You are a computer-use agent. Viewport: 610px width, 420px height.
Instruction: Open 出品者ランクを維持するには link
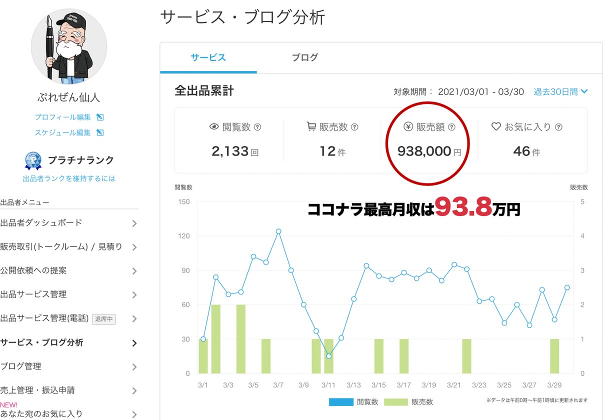tap(69, 178)
